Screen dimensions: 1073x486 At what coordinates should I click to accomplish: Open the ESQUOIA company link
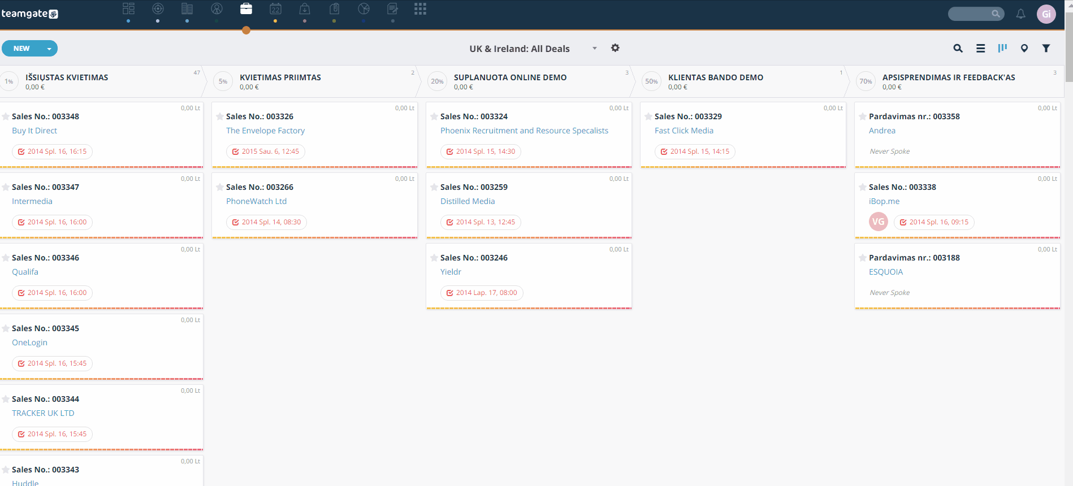click(886, 272)
